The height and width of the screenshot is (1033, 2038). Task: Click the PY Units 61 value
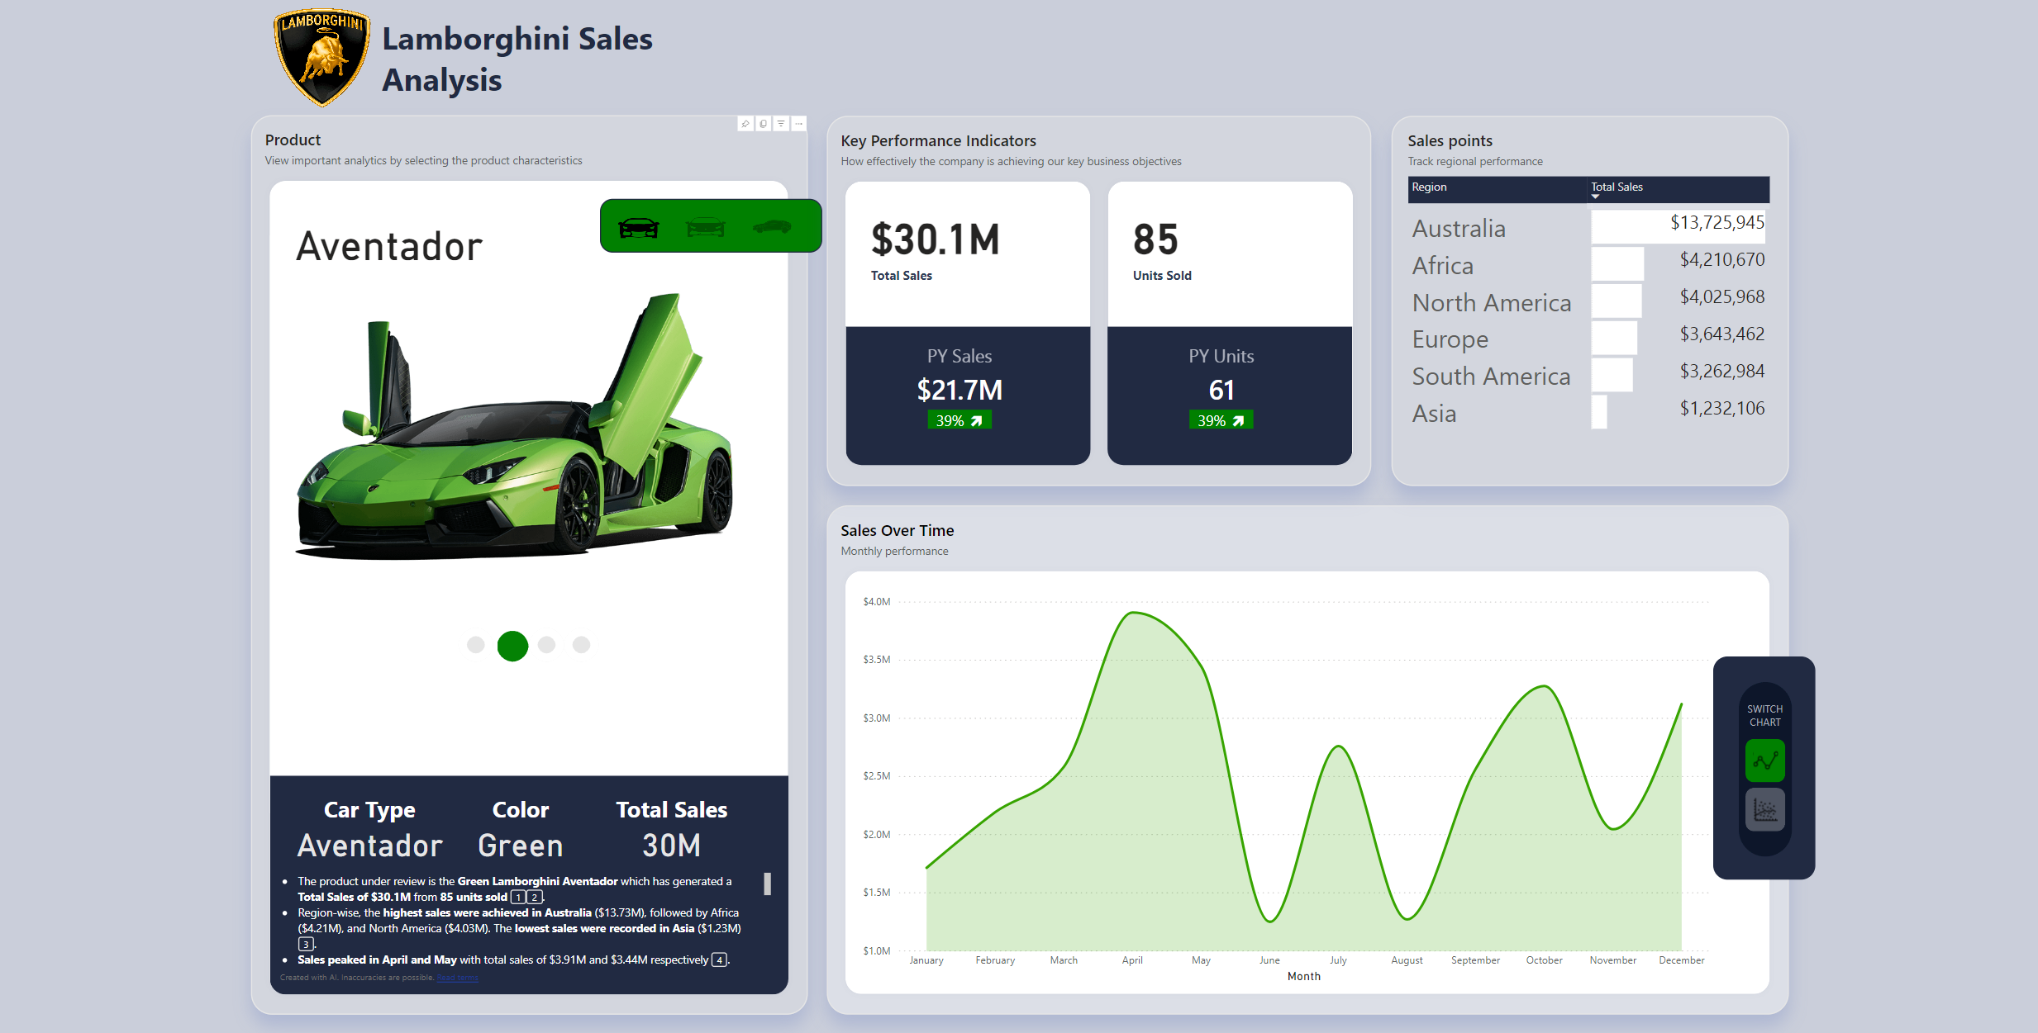1221,390
